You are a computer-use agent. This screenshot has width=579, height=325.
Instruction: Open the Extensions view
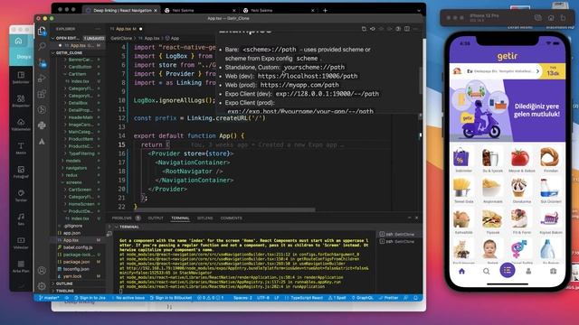coord(42,94)
